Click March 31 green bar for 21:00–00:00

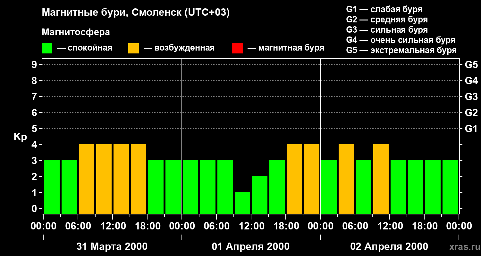pos(173,187)
